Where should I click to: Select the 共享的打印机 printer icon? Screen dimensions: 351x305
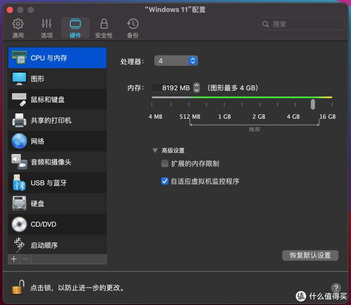pyautogui.click(x=19, y=120)
